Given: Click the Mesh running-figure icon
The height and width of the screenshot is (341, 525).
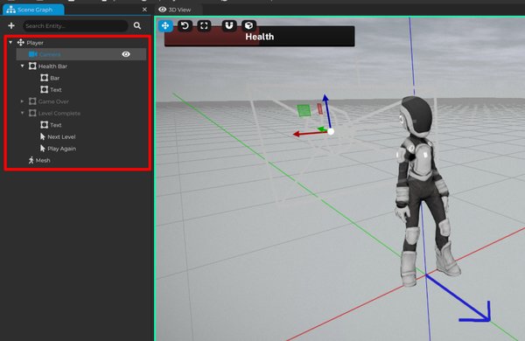Looking at the screenshot, I should click(31, 160).
